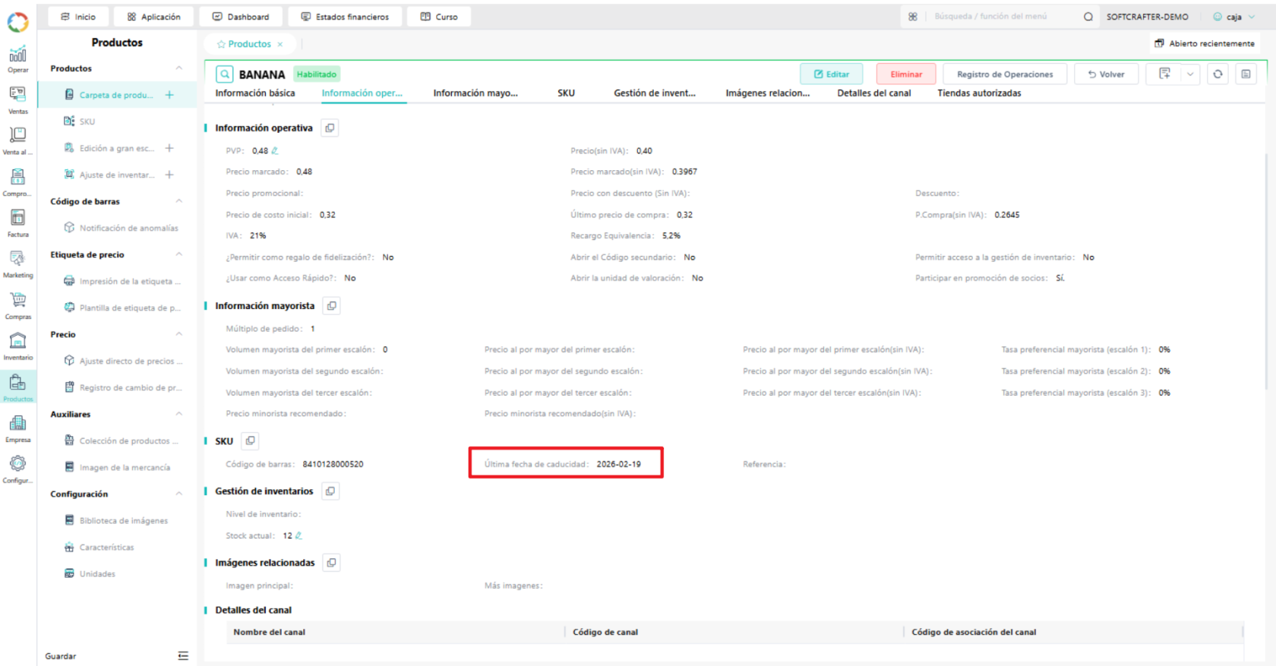Open the Ventas sidebar module
The image size is (1276, 666).
[x=17, y=99]
